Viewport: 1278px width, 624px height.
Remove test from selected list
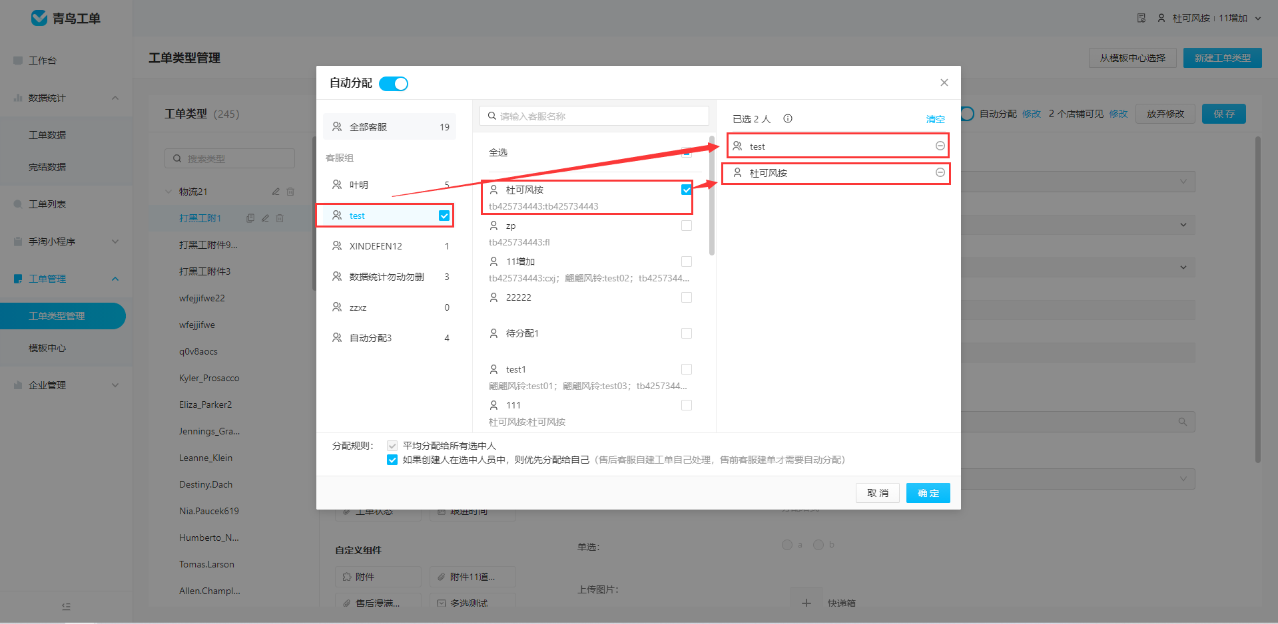(x=940, y=146)
